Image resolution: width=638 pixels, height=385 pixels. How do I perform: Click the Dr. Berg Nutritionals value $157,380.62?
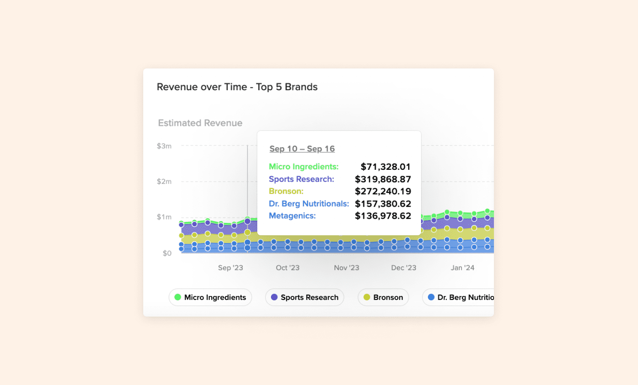[383, 204]
